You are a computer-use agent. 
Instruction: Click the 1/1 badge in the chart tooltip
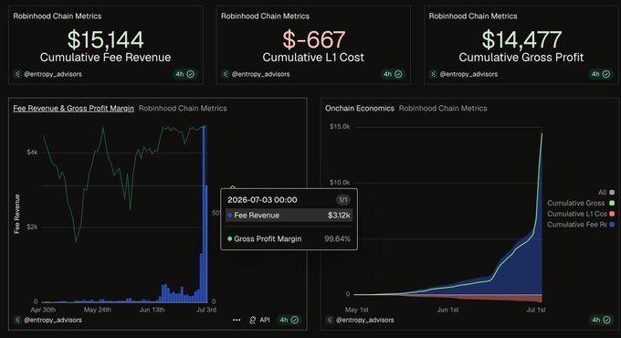pos(343,200)
